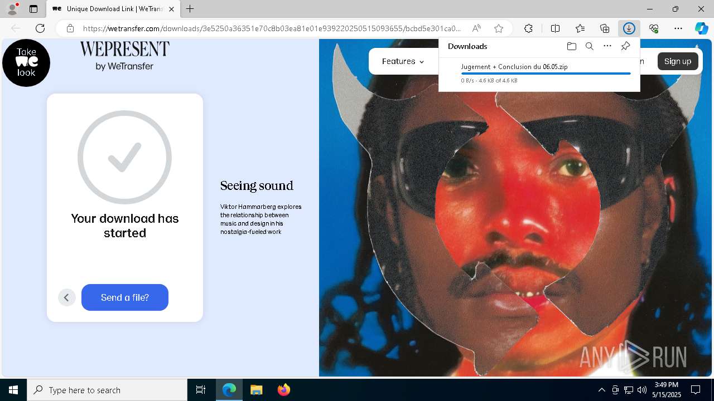Open the Seeing sound article heading
714x401 pixels.
click(x=257, y=185)
